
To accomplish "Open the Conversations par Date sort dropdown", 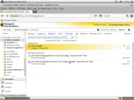I will (53, 41).
